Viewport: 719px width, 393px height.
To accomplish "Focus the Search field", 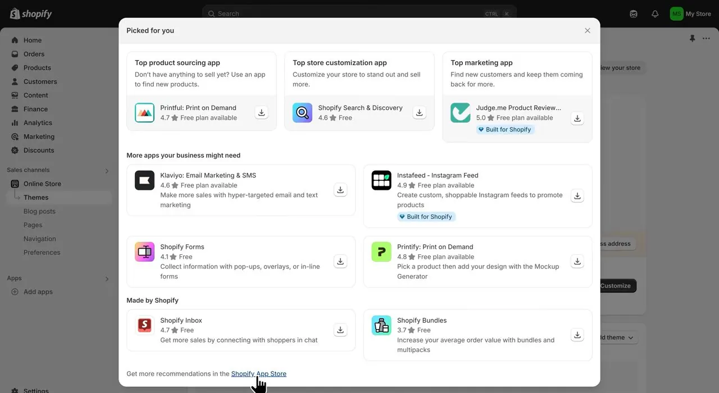I will pyautogui.click(x=359, y=14).
